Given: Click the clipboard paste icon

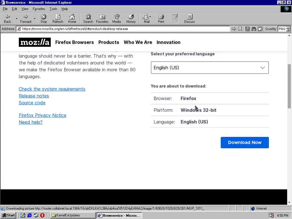Looking at the screenshot, I should click(260, 29).
